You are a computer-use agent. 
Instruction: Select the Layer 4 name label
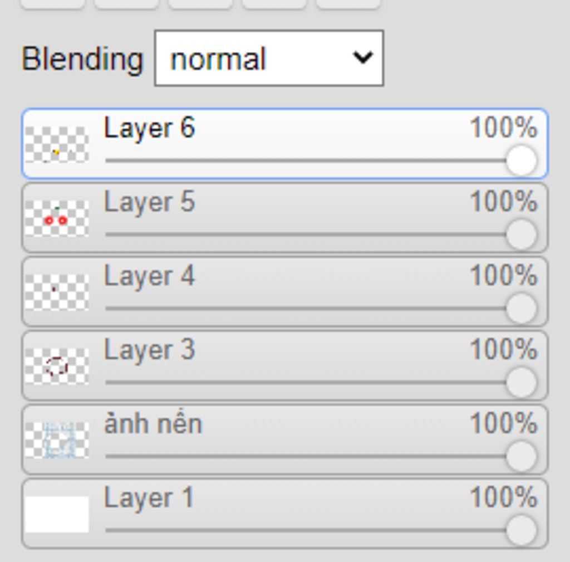pyautogui.click(x=149, y=276)
